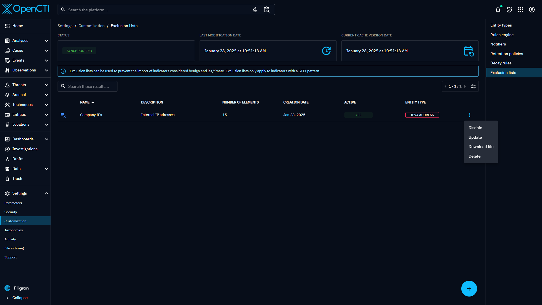Sort by the NAME column header
The width and height of the screenshot is (542, 305).
(85, 102)
